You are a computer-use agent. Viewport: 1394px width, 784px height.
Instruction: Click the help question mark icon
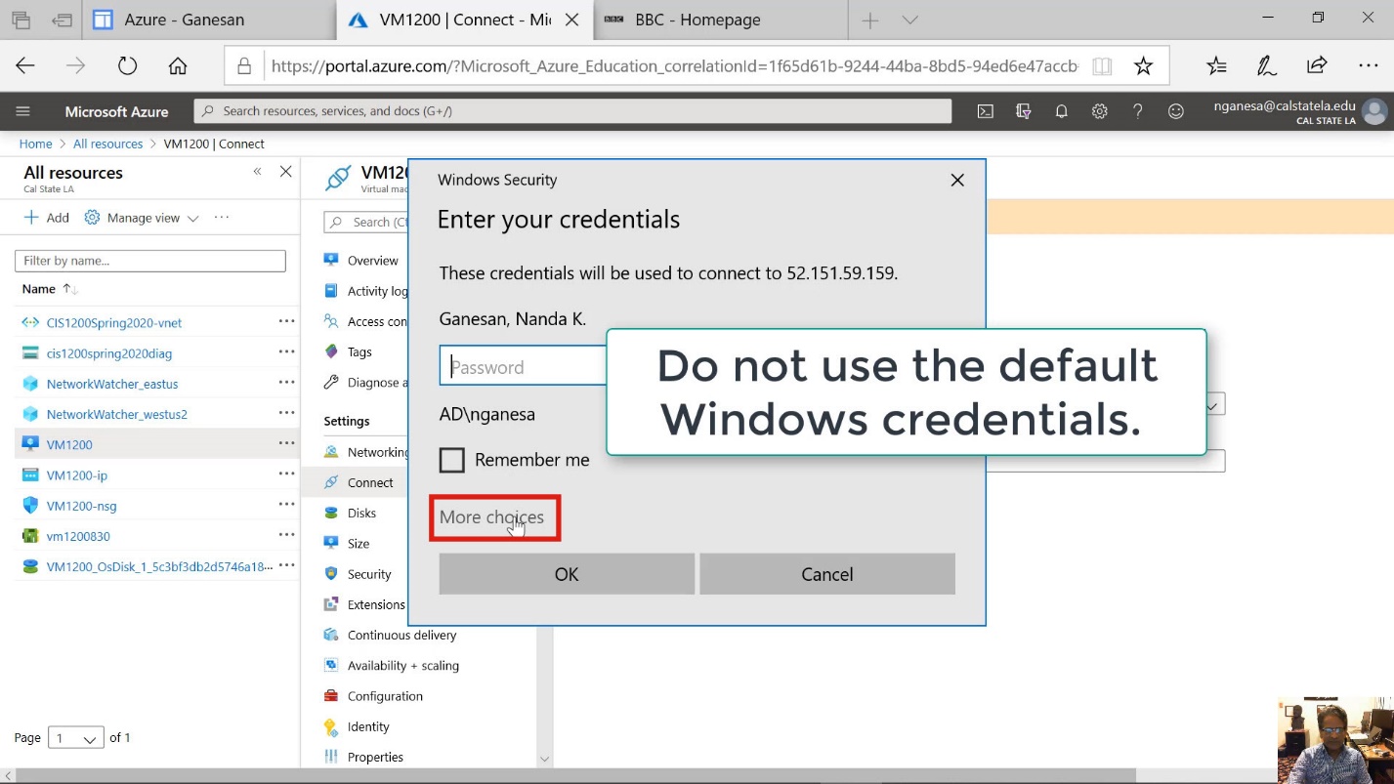(x=1137, y=111)
